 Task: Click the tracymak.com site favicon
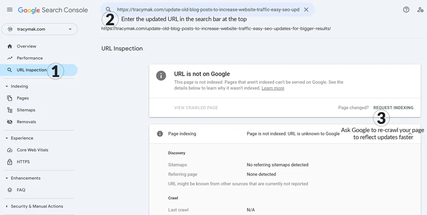(10, 29)
